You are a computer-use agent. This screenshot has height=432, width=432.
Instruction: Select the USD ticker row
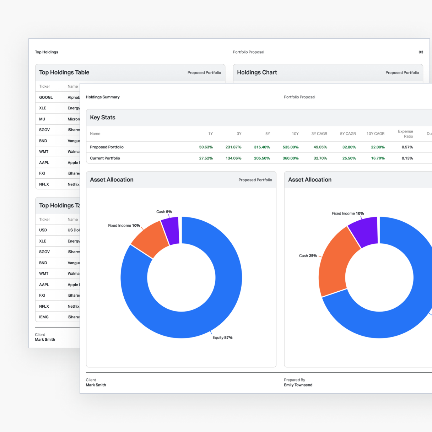[43, 230]
